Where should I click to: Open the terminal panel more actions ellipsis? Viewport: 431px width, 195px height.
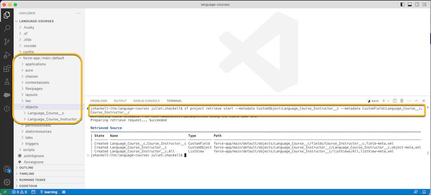point(409,101)
